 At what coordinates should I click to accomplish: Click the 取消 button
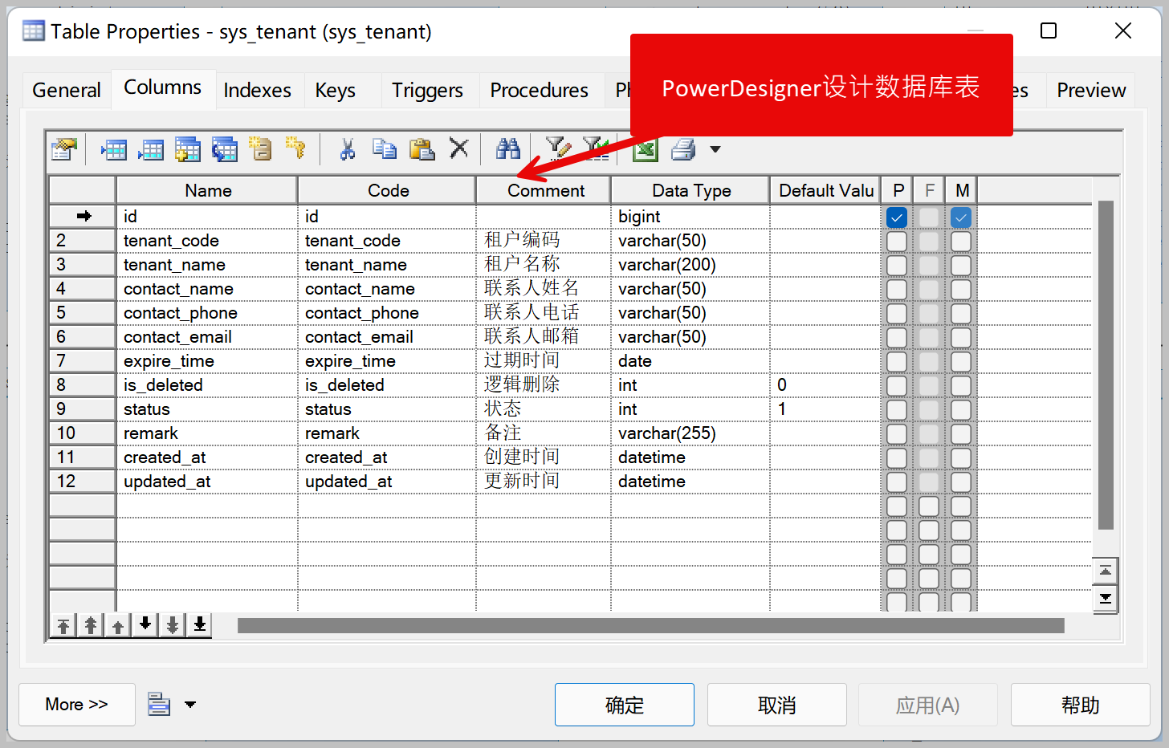coord(776,705)
